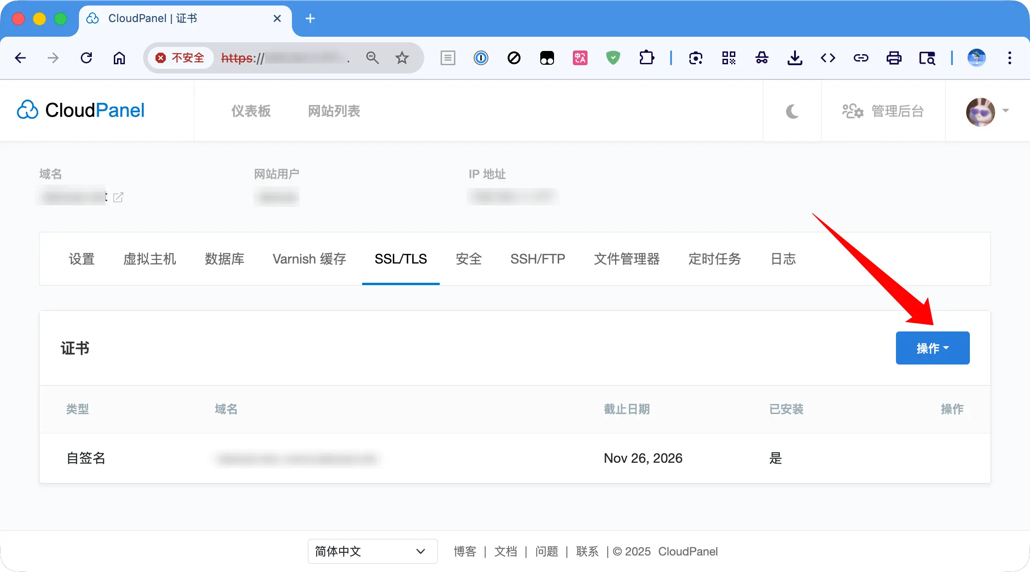1030x572 pixels.
Task: Open the 文档 link in the footer
Action: tap(505, 551)
